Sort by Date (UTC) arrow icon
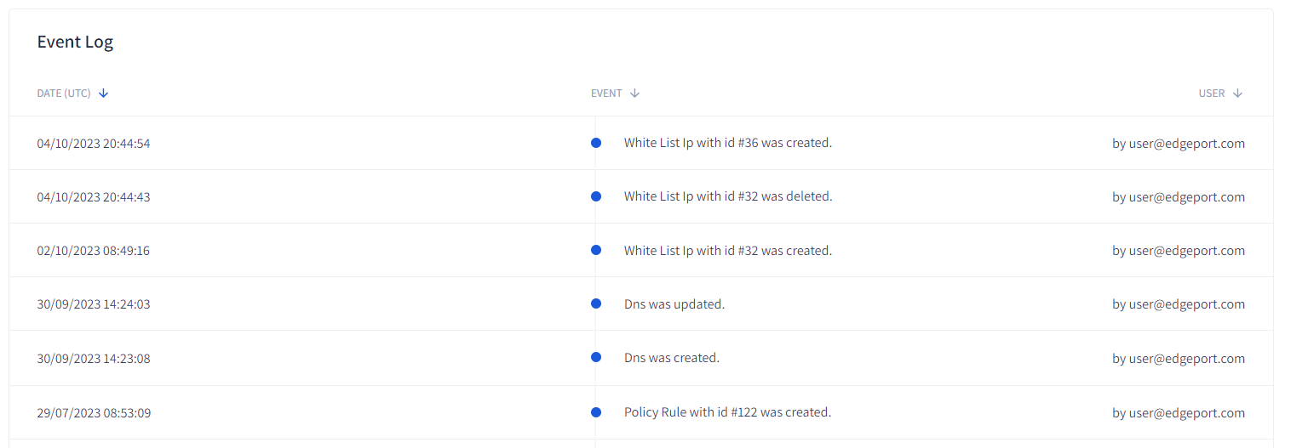The height and width of the screenshot is (448, 1291). pyautogui.click(x=104, y=94)
